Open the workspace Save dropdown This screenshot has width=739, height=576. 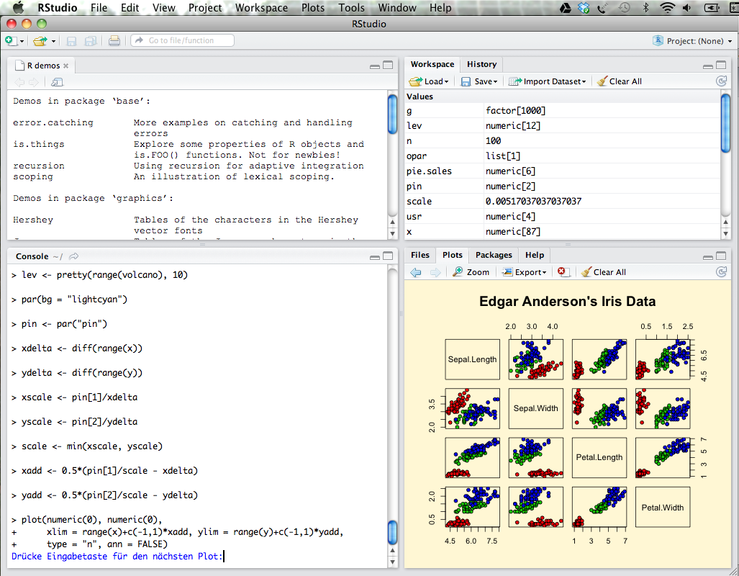(479, 81)
